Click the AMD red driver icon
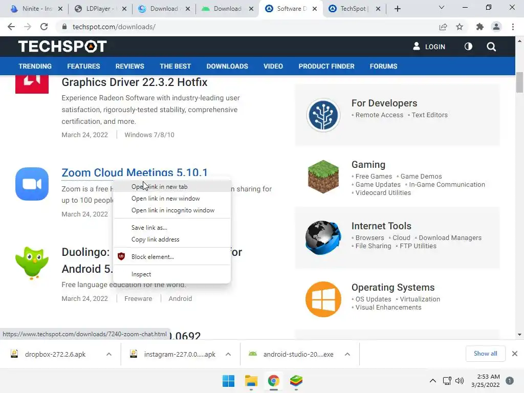 coord(32,84)
